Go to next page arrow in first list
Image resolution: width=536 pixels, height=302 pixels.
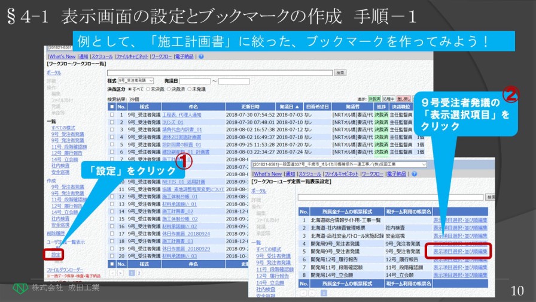tap(120, 273)
